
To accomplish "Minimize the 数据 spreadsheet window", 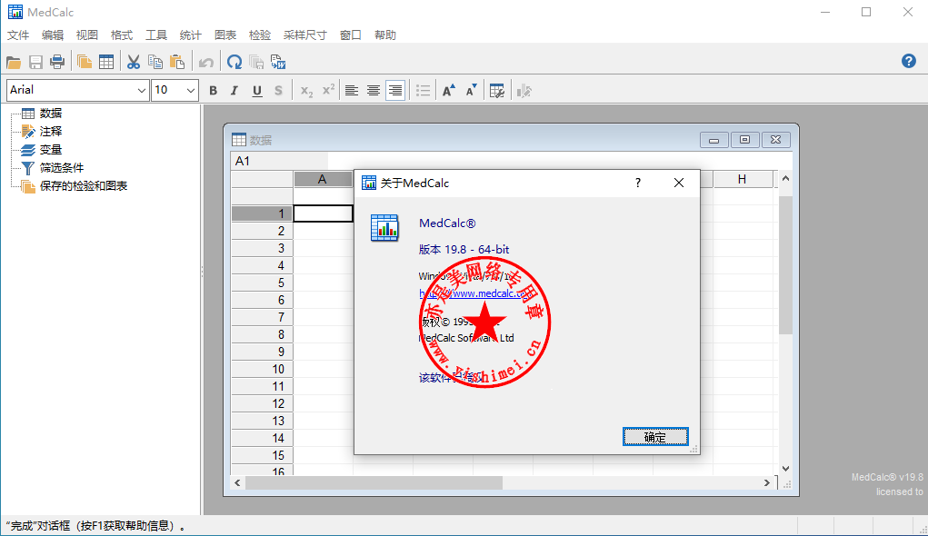I will [713, 140].
